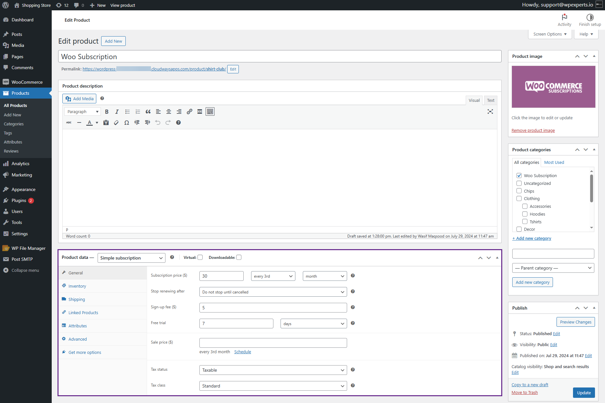Open the billing period 'month' dropdown
The height and width of the screenshot is (403, 605).
click(x=325, y=276)
